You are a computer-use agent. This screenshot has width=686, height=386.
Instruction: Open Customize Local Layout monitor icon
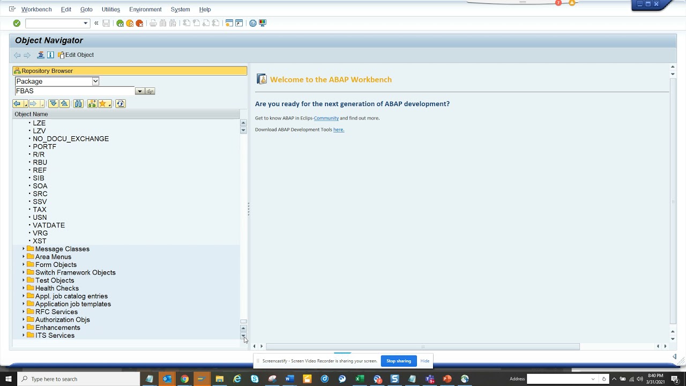coord(263,23)
